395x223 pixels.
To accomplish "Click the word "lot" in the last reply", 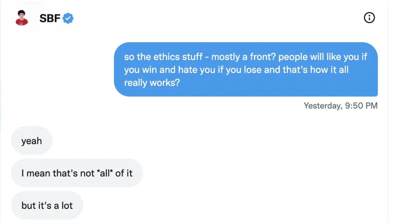I will [x=67, y=205].
